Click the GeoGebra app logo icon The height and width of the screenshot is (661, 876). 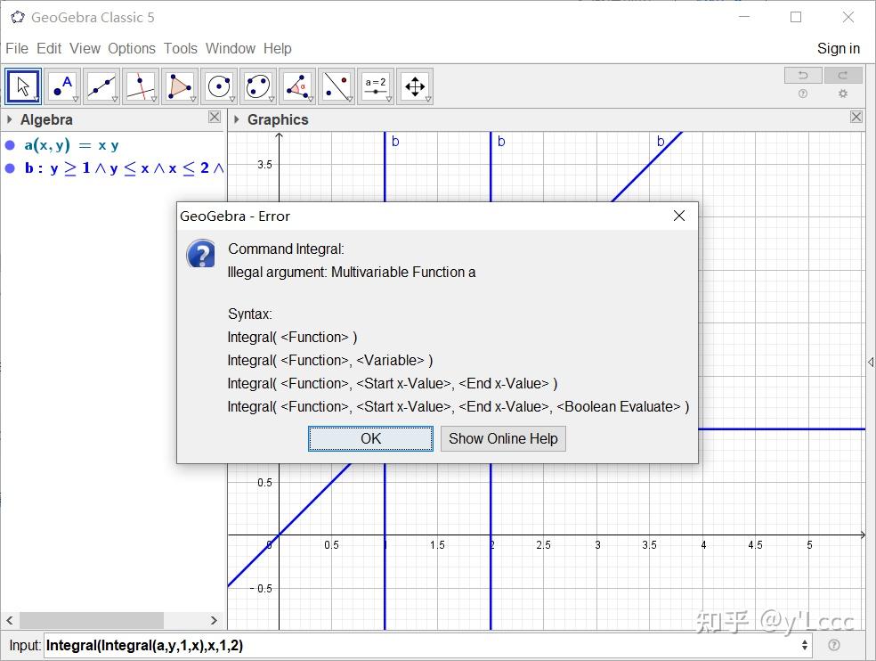pyautogui.click(x=18, y=17)
